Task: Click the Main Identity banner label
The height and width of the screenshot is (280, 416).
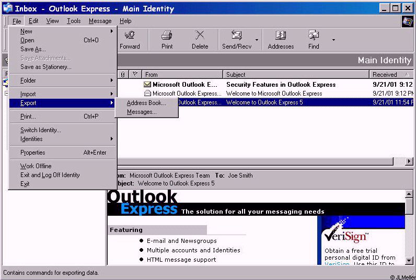Action: coord(385,60)
